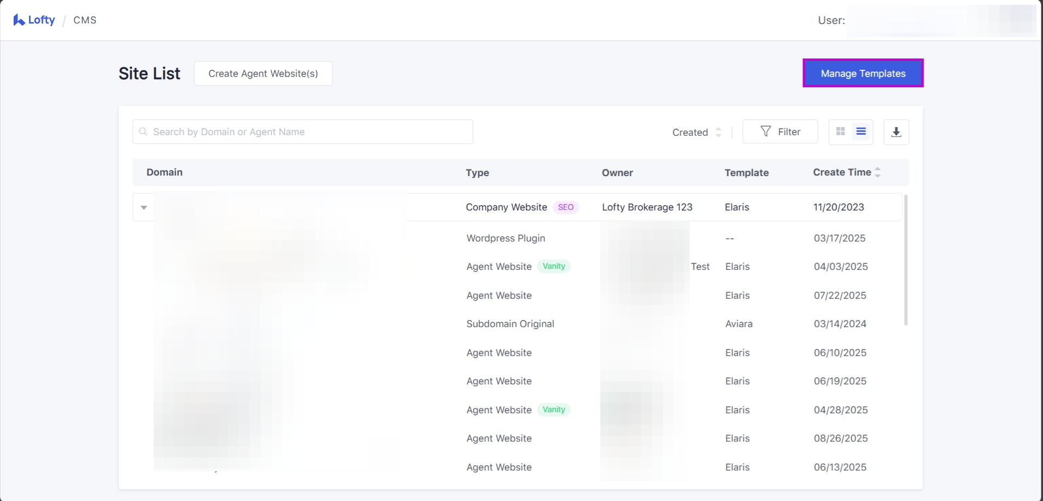Open Manage Templates
The image size is (1043, 501).
pos(863,74)
